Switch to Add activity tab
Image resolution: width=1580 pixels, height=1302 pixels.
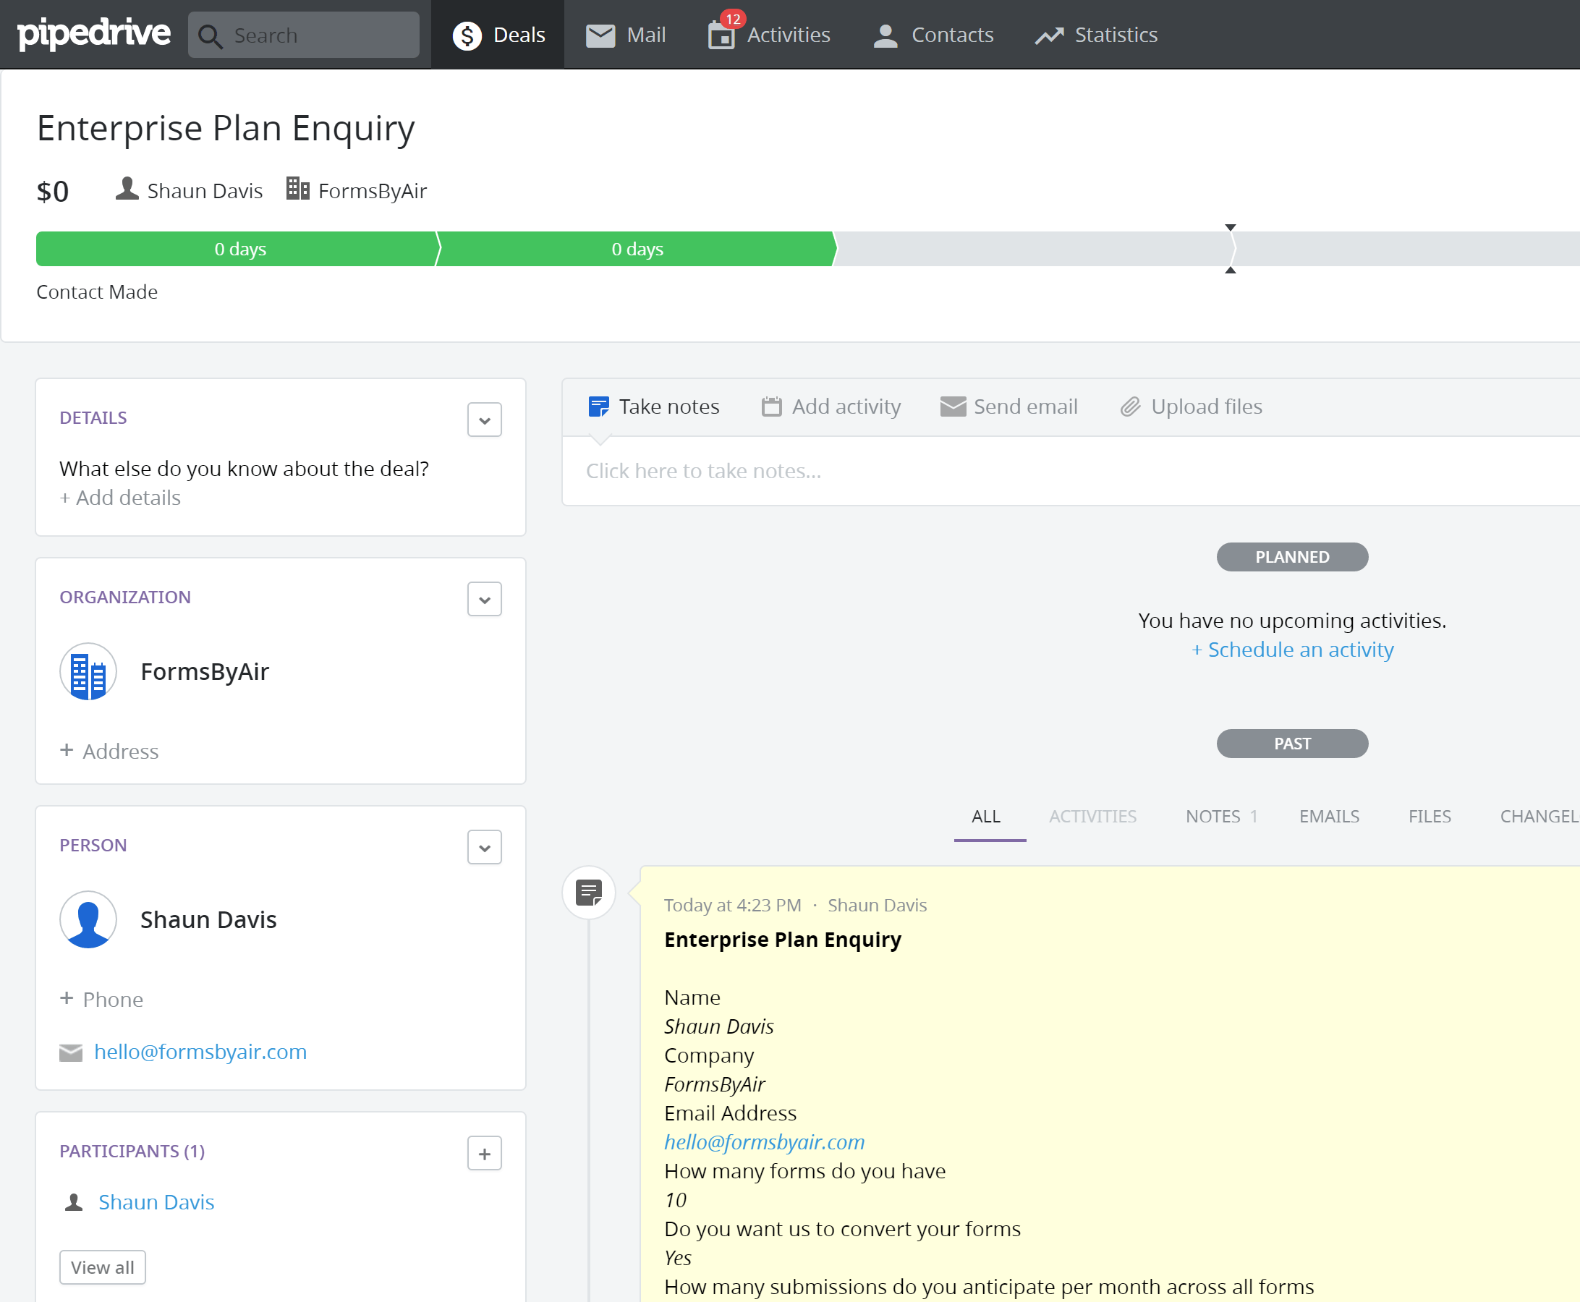tap(831, 407)
